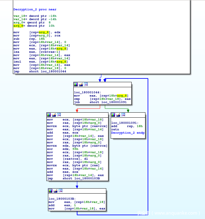
Task: Click group nodes icon in loc_18000103B block
Action: 60,191
